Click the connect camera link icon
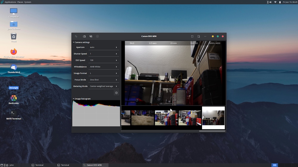 76,36
